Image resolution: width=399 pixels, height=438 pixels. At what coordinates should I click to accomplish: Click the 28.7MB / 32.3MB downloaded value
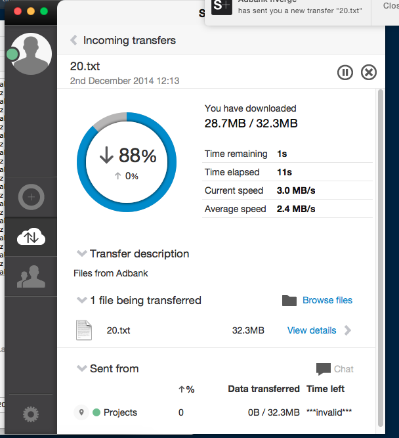click(251, 123)
